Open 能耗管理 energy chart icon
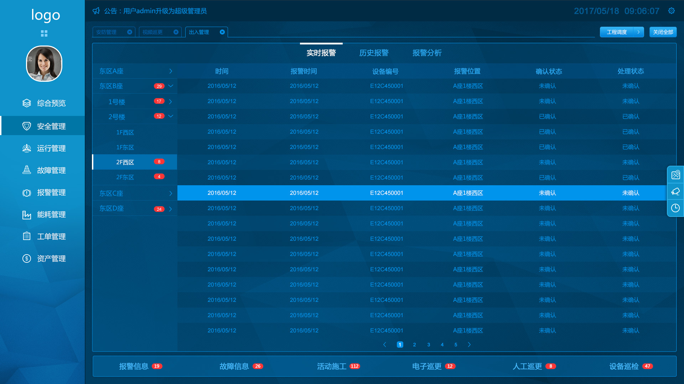 (x=27, y=214)
